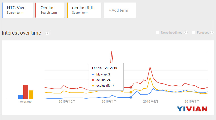Click yellow oculus Rift average bar
This screenshot has width=216, height=120.
31,94
